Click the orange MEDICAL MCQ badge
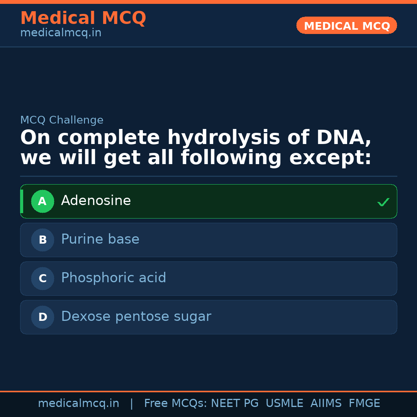Viewport: 417px width, 417px height. (x=346, y=26)
